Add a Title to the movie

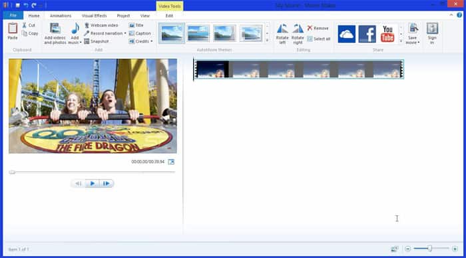point(136,25)
